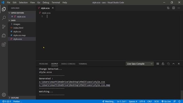Toggle output scroll lock
Image resolution: width=183 pixels, height=103 pixels.
pos(163,64)
